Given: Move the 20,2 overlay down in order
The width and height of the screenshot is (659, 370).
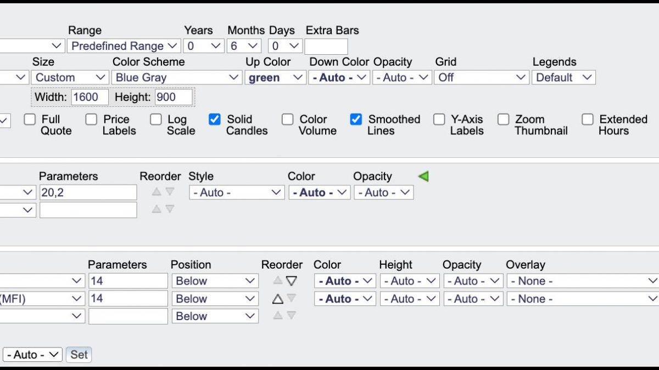Looking at the screenshot, I should (170, 192).
